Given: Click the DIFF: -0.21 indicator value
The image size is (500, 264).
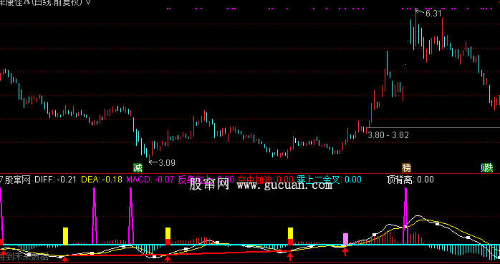Looking at the screenshot, I should pos(55,180).
